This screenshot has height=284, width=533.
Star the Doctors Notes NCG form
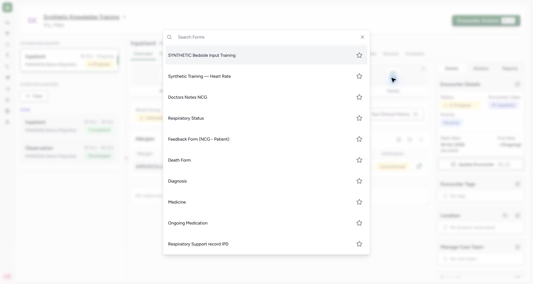(359, 97)
